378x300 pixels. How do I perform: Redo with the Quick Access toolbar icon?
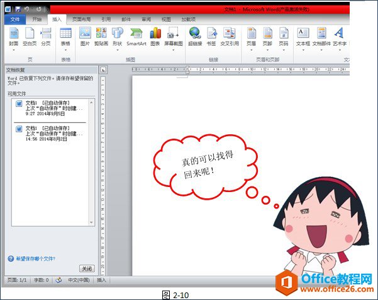click(x=39, y=9)
